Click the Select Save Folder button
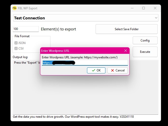Viewport: 168px width, 126px height. pyautogui.click(x=126, y=29)
